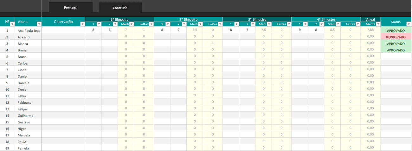
Task: Select the Gustavo name cell
Action: coord(28,122)
